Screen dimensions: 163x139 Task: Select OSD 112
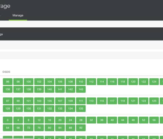click(91, 82)
